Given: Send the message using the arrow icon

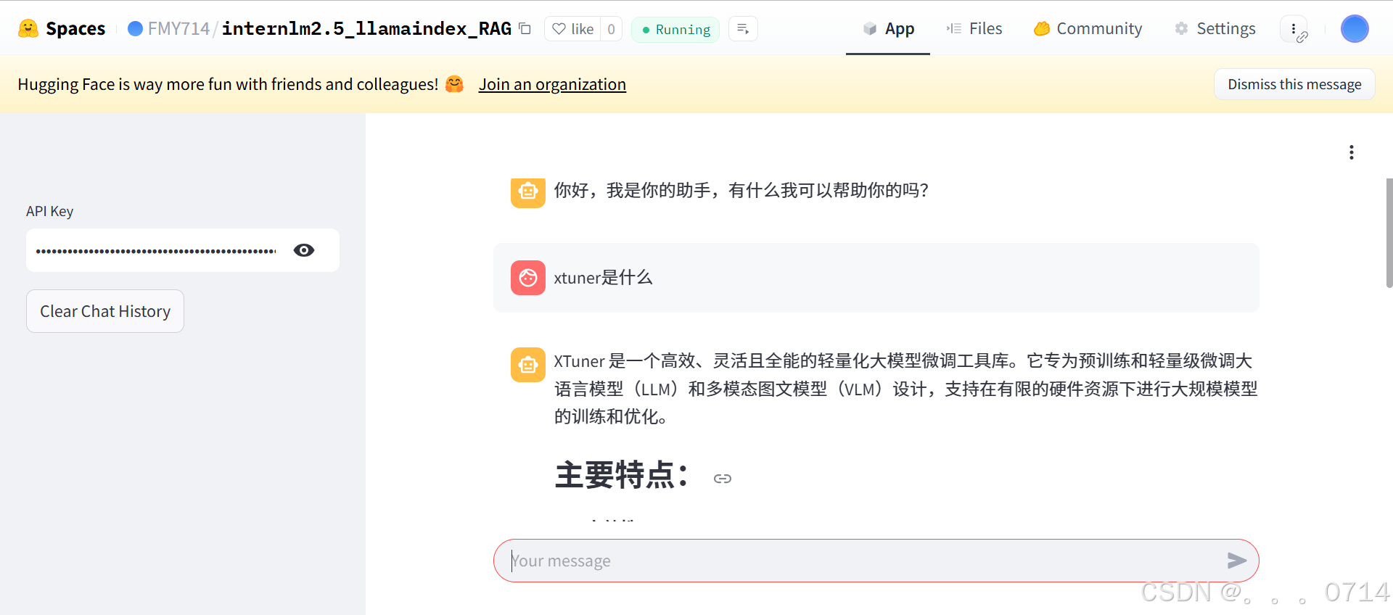Looking at the screenshot, I should coord(1236,560).
